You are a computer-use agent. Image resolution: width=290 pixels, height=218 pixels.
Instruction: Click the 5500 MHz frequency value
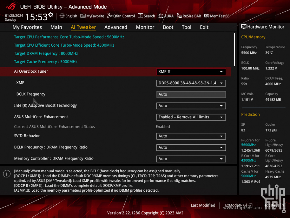click(249, 53)
